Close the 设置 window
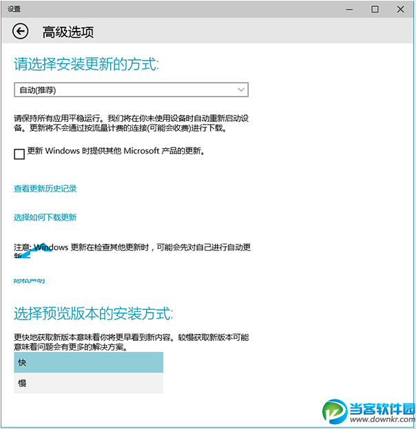The image size is (416, 429). [400, 10]
